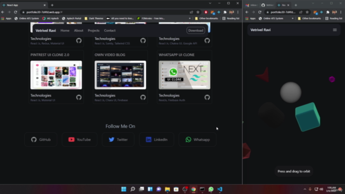Switch to GitHub tab in right browser
The height and width of the screenshot is (194, 345).
[267, 5]
